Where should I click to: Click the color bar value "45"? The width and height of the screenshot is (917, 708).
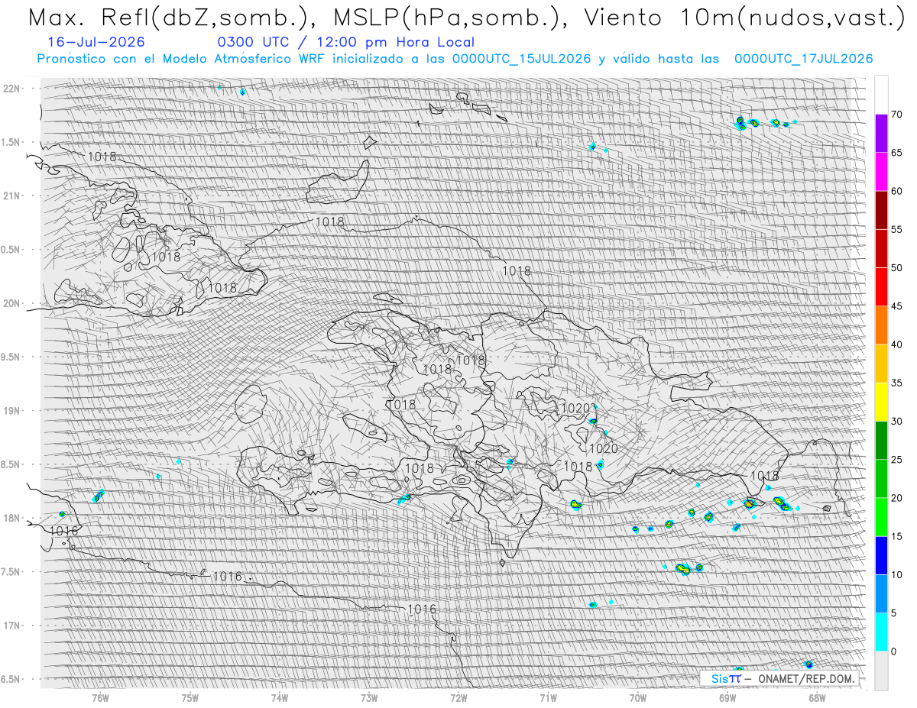[x=896, y=306]
